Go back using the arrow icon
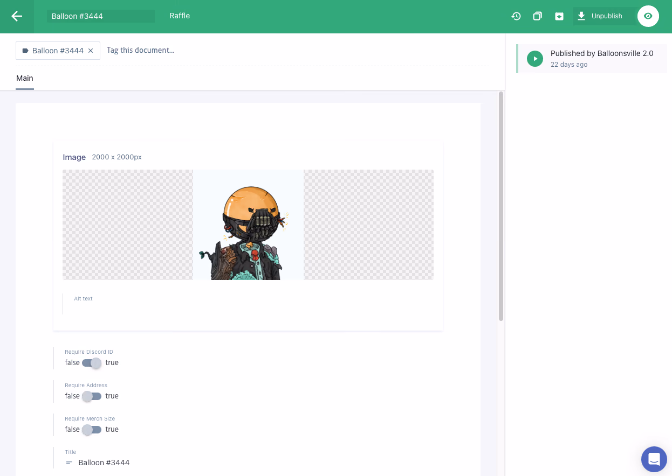The image size is (672, 476). [x=17, y=16]
